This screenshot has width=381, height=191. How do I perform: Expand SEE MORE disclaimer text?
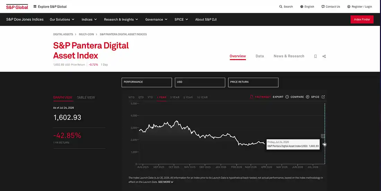166,182
